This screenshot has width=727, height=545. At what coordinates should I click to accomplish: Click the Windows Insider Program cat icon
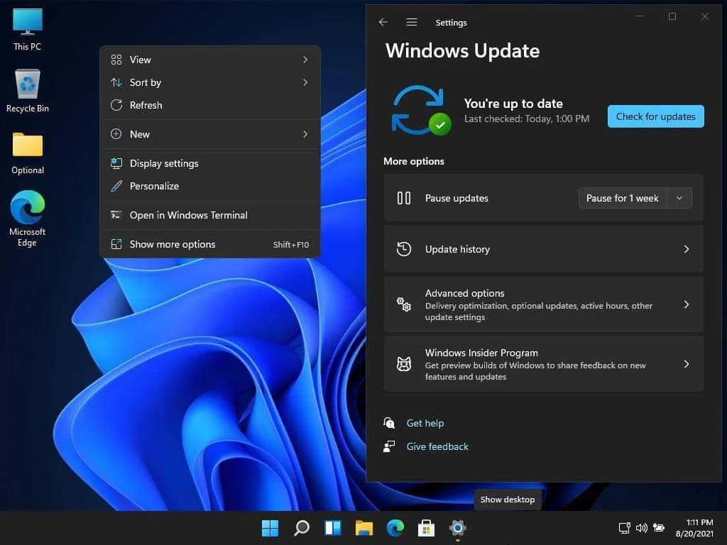[404, 364]
